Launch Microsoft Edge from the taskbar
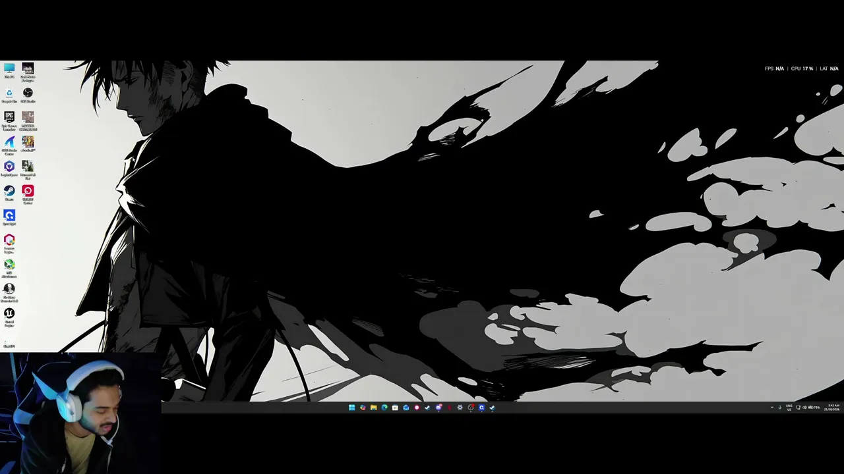 384,408
